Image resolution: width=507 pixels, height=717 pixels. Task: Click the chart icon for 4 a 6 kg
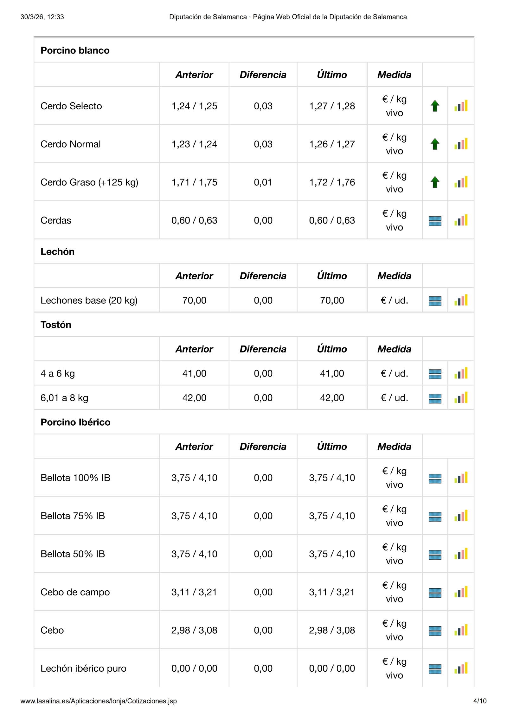tap(461, 373)
